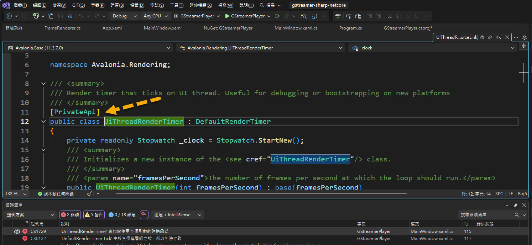This screenshot has width=532, height=245.
Task: Open the Any CPU platform dropdown
Action: tap(156, 16)
